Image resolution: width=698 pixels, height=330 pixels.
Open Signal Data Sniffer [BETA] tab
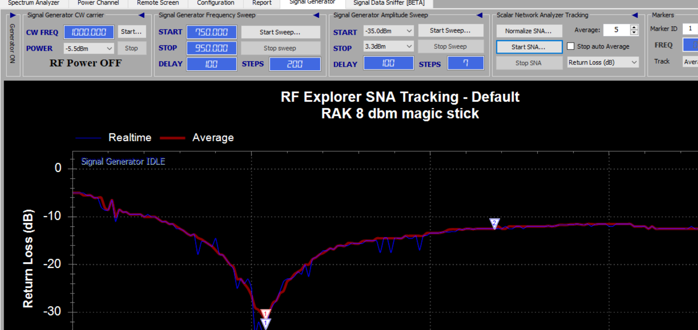[389, 3]
